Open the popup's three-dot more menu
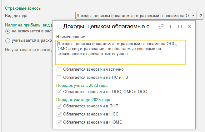This screenshot has height=132, width=205. point(171,26)
